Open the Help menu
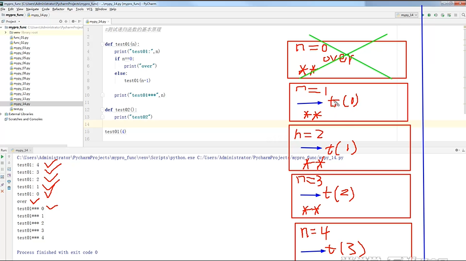466x261 pixels. [x=113, y=9]
